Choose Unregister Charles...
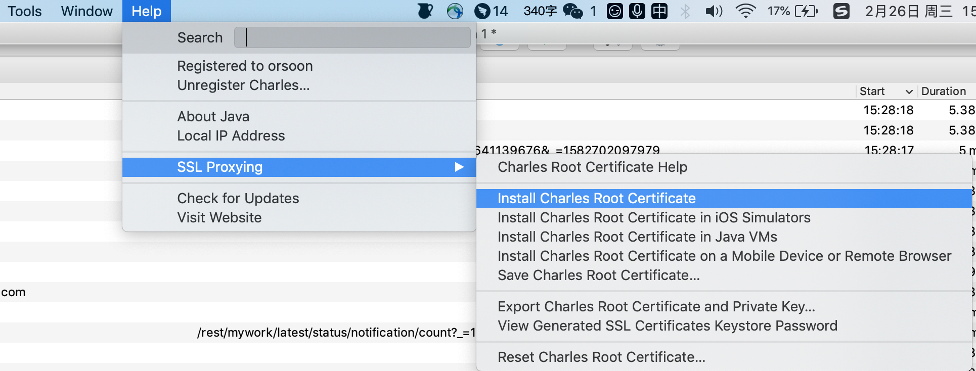Screen dimensions: 976x371 [x=243, y=85]
